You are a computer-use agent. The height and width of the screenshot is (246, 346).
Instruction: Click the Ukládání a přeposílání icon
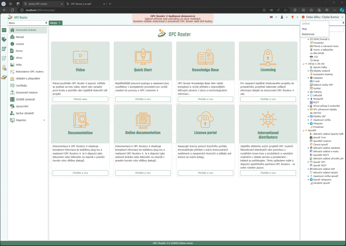(x=12, y=78)
